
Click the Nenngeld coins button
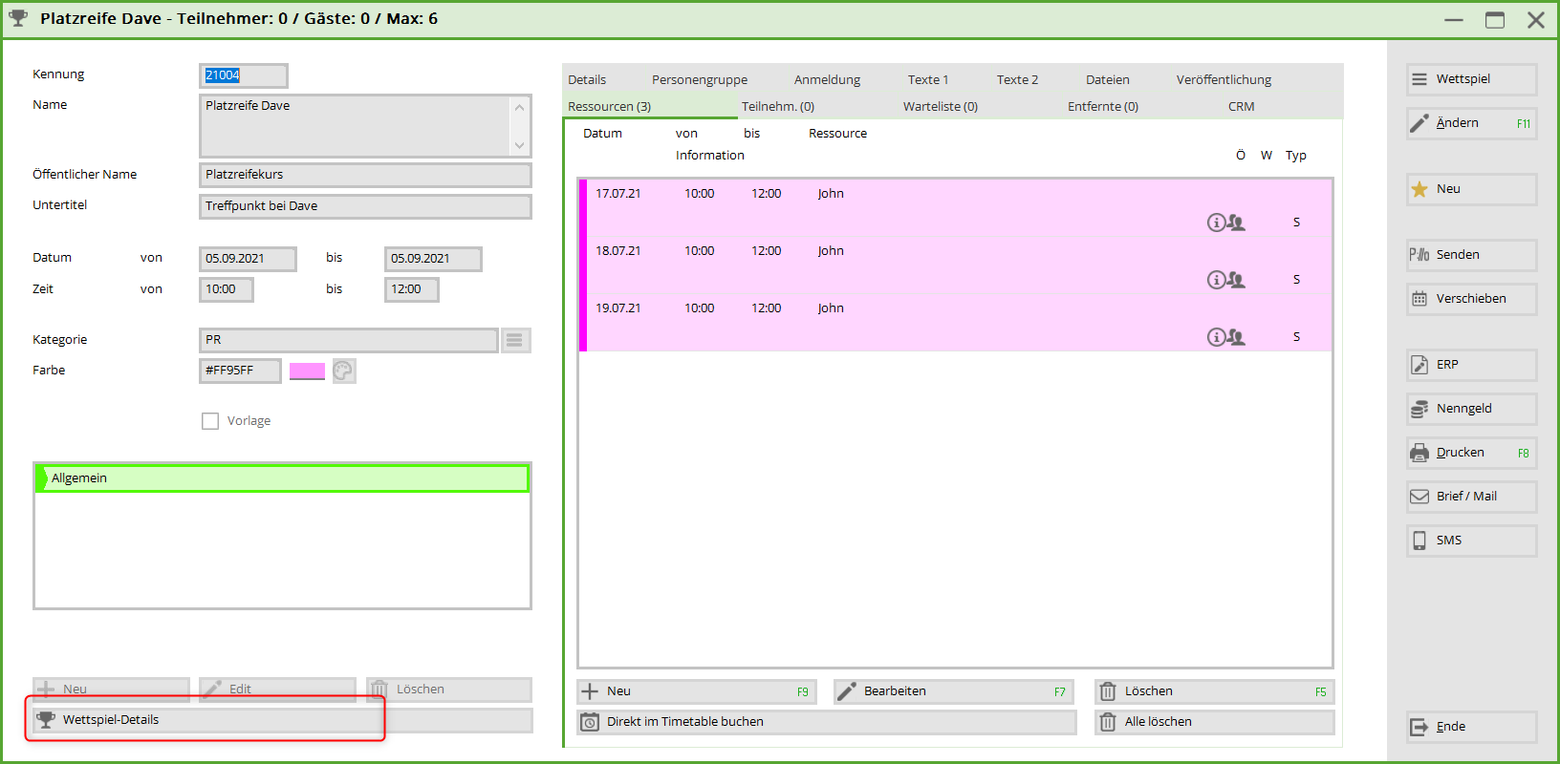(1471, 409)
